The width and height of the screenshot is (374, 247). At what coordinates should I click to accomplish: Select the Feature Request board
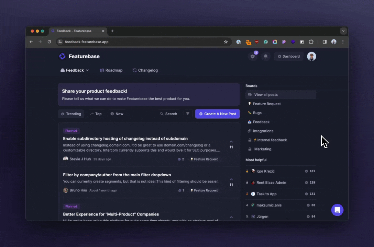pos(281,104)
